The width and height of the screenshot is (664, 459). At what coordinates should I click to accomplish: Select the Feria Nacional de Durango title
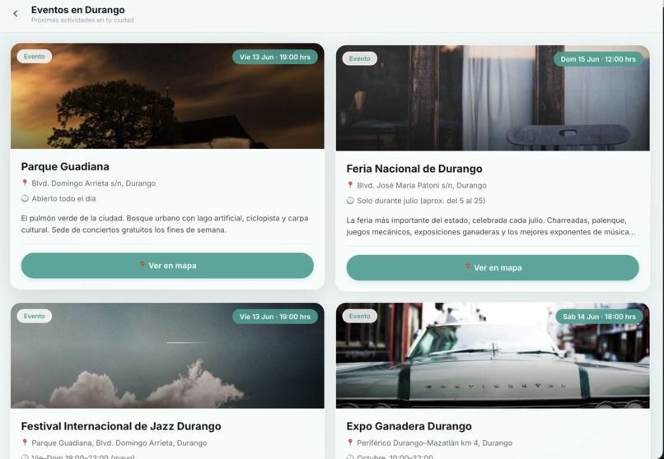(414, 169)
